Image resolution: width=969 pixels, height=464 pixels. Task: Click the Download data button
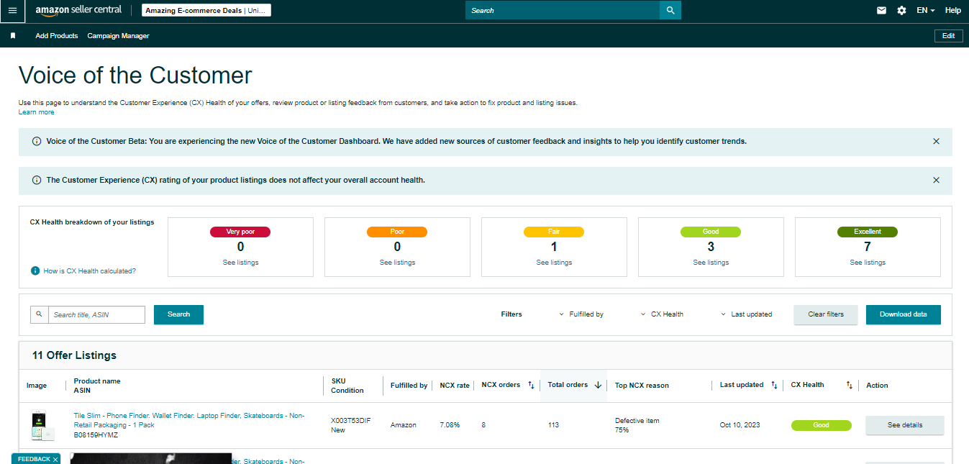tap(904, 314)
